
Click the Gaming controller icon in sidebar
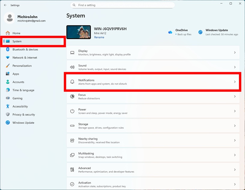pyautogui.click(x=8, y=98)
